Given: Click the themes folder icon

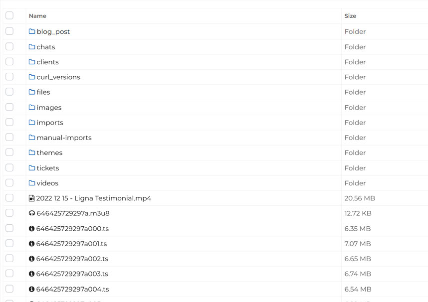Looking at the screenshot, I should (32, 153).
